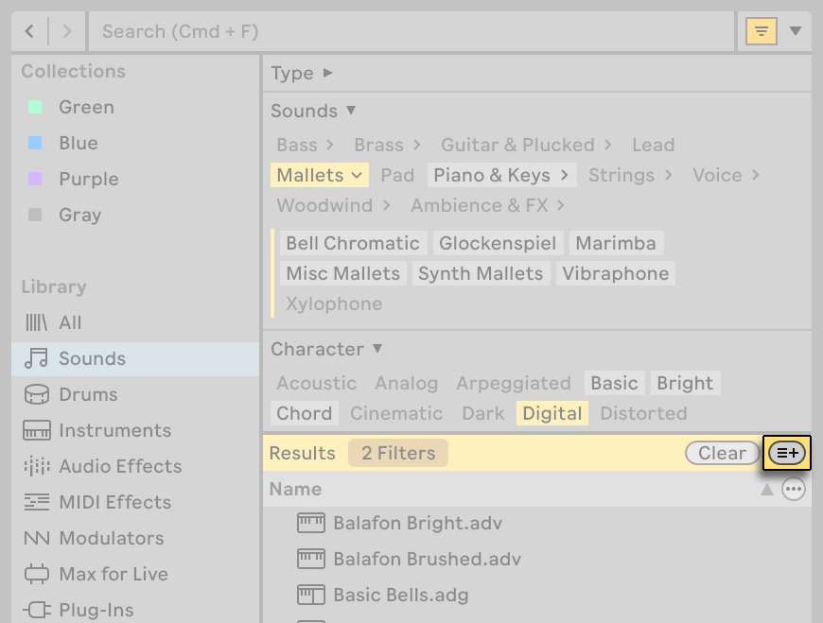Reverse sort order with ascending arrow
Viewport: 823px width, 623px height.
click(x=767, y=490)
